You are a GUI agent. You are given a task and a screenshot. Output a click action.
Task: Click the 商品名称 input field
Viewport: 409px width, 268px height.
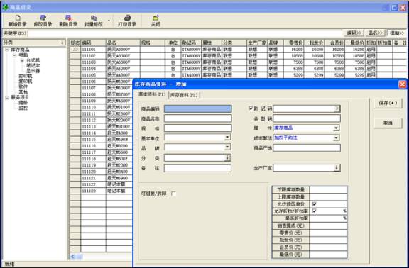197,118
